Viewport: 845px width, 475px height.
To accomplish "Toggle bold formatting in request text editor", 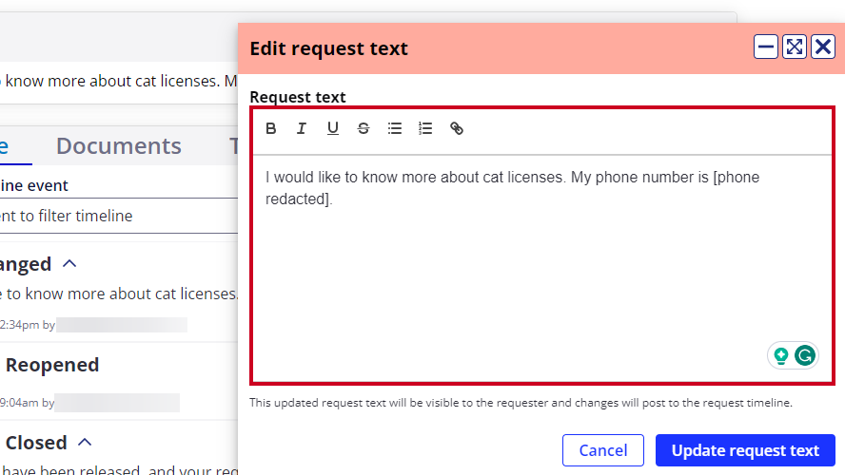I will tap(271, 128).
